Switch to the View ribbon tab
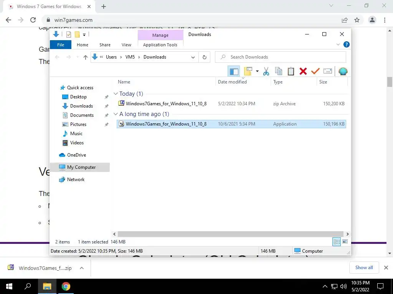393x294 pixels. click(x=126, y=45)
